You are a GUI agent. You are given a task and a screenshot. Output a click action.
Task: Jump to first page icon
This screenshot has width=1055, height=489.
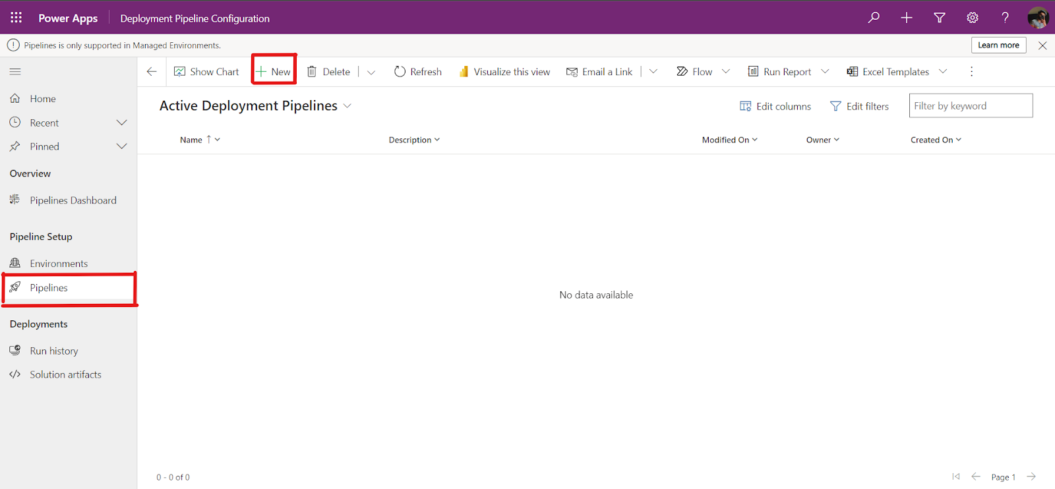coord(956,476)
